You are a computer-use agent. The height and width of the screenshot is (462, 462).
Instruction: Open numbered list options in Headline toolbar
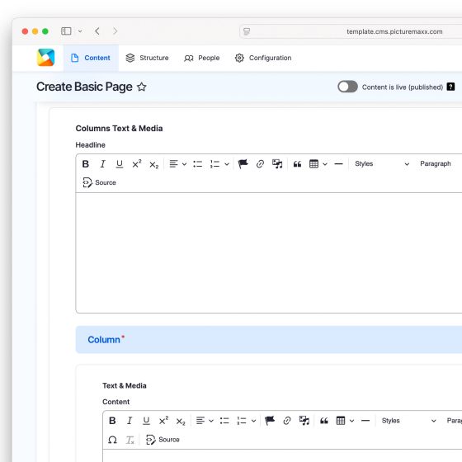tap(227, 164)
